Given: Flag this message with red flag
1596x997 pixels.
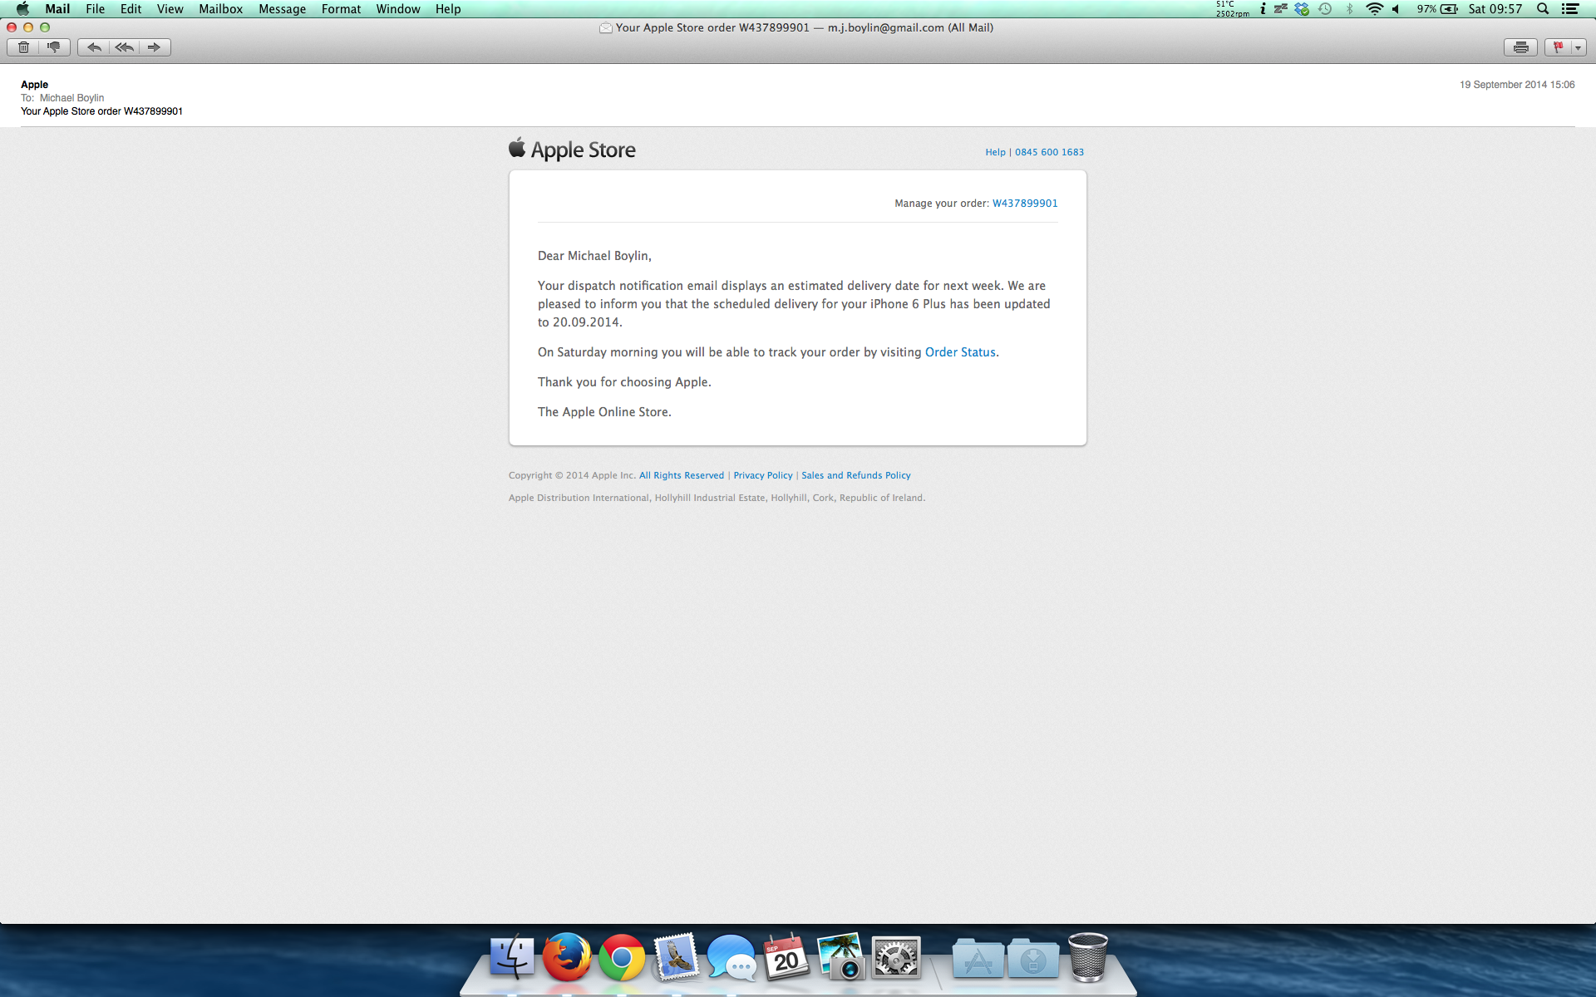Looking at the screenshot, I should pos(1558,47).
